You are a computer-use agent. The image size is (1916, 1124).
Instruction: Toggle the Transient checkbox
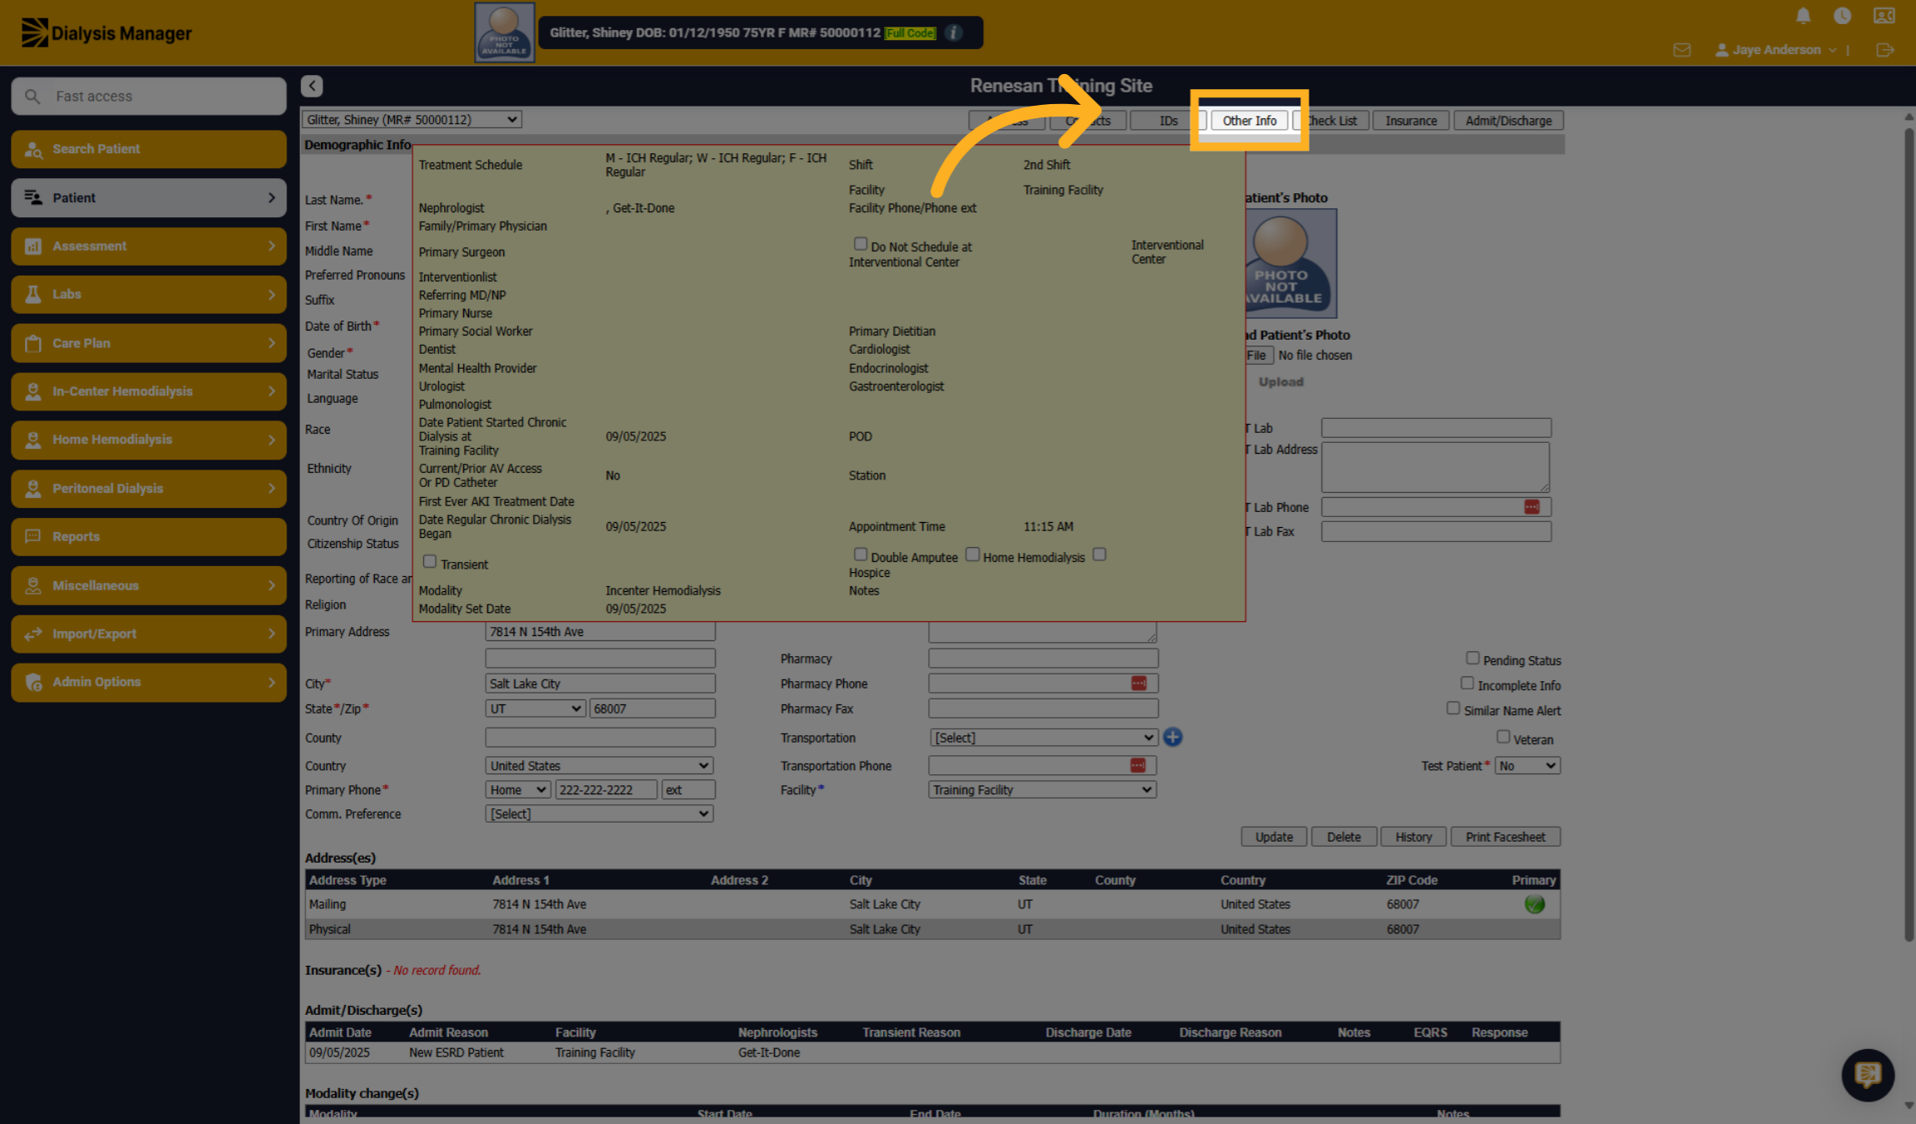click(429, 562)
